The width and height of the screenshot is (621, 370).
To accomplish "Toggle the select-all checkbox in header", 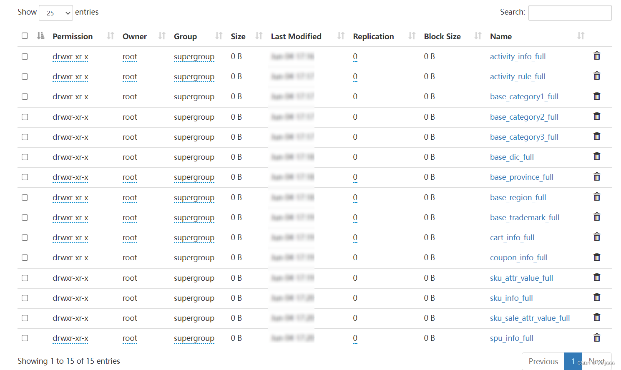I will click(x=25, y=36).
